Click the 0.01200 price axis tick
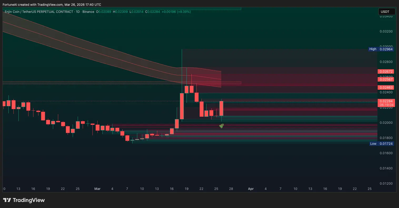Screen dimensions: 399x208 pos(386,184)
